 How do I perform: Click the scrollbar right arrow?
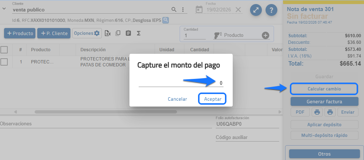tap(280, 112)
